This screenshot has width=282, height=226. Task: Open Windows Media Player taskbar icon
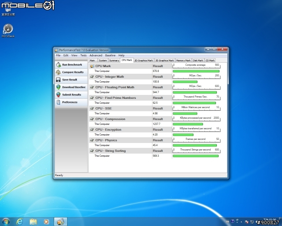[46, 222]
